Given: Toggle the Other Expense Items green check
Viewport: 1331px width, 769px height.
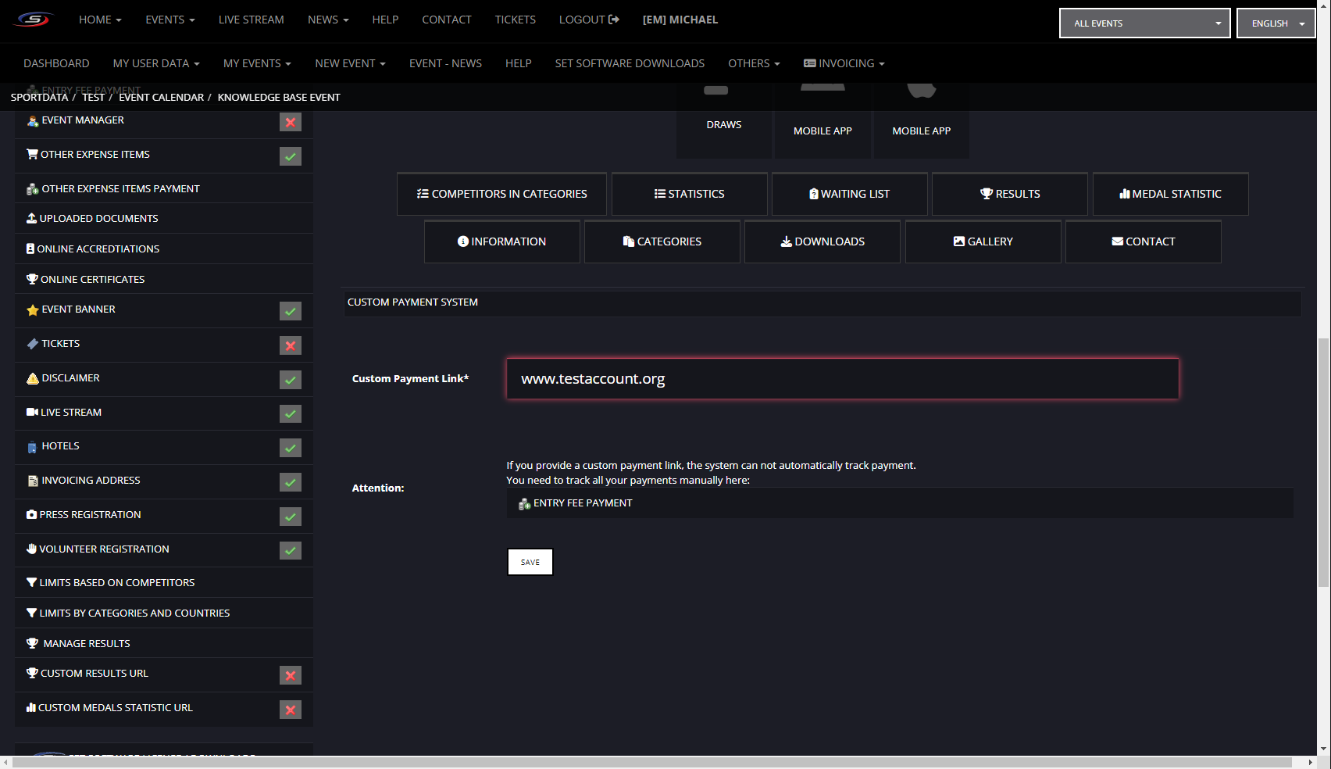Looking at the screenshot, I should (x=291, y=156).
